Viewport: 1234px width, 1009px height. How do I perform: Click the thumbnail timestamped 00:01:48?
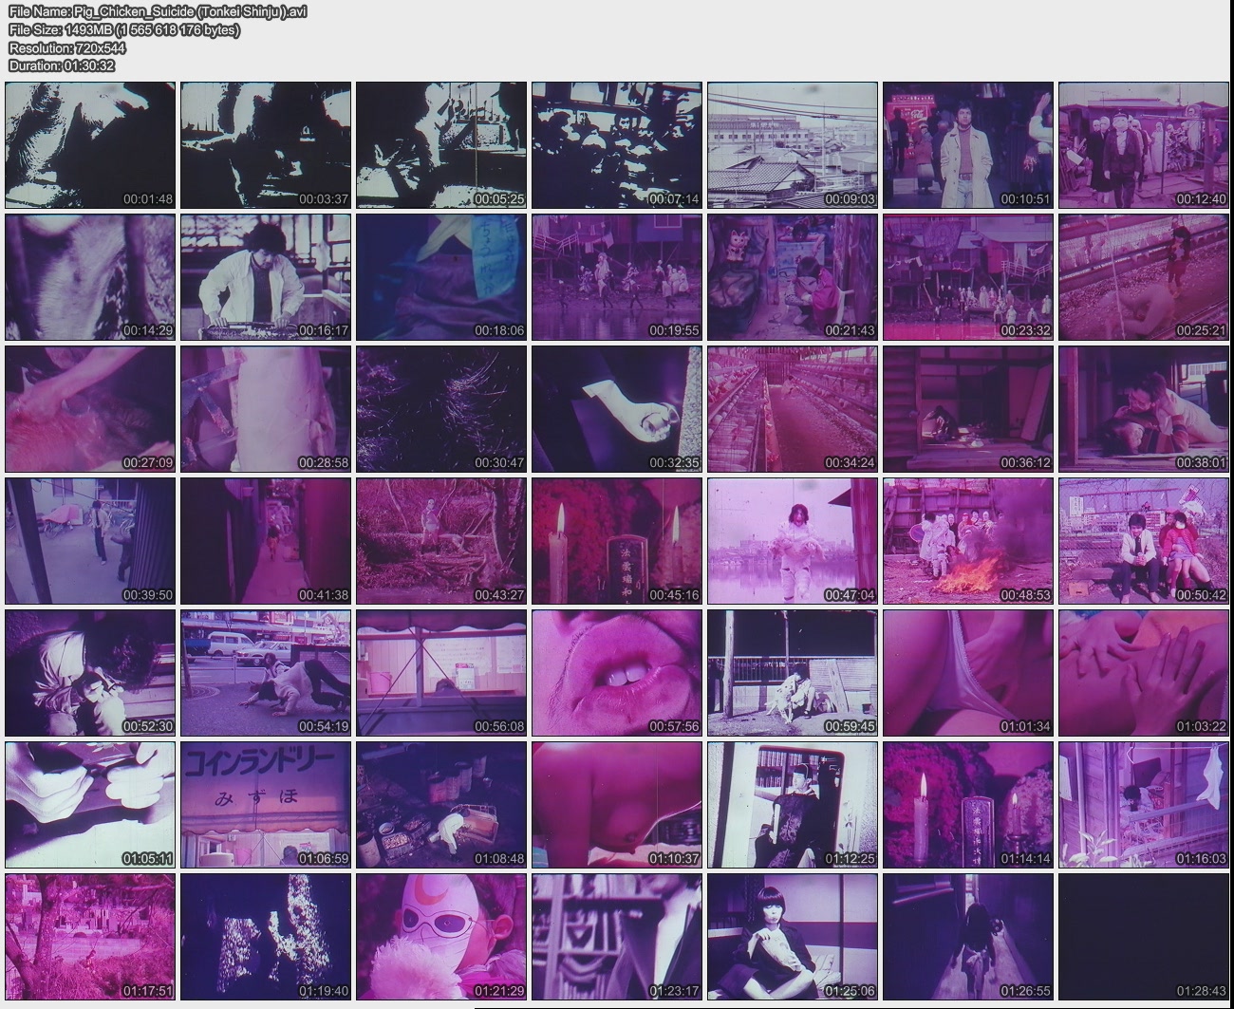click(x=90, y=145)
